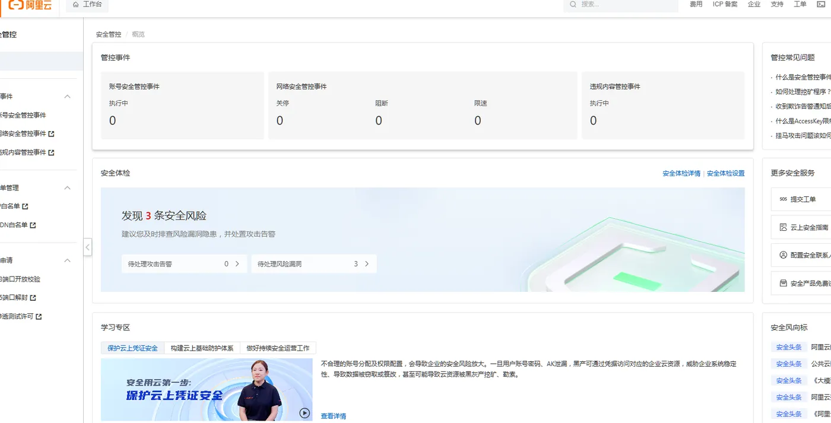Open 安全产品免费试用 service
831x423 pixels.
(x=801, y=283)
